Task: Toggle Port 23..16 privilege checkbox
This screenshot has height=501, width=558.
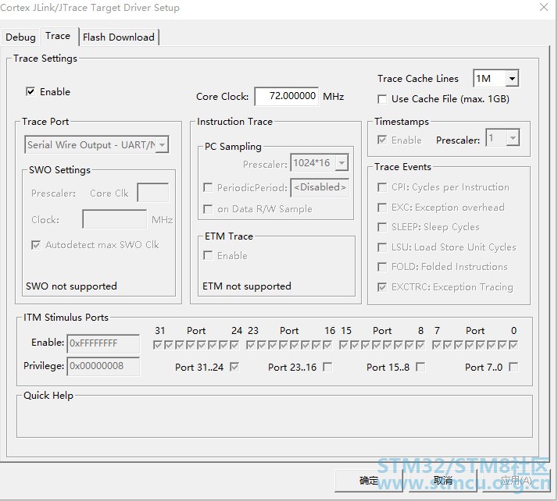Action: (327, 367)
